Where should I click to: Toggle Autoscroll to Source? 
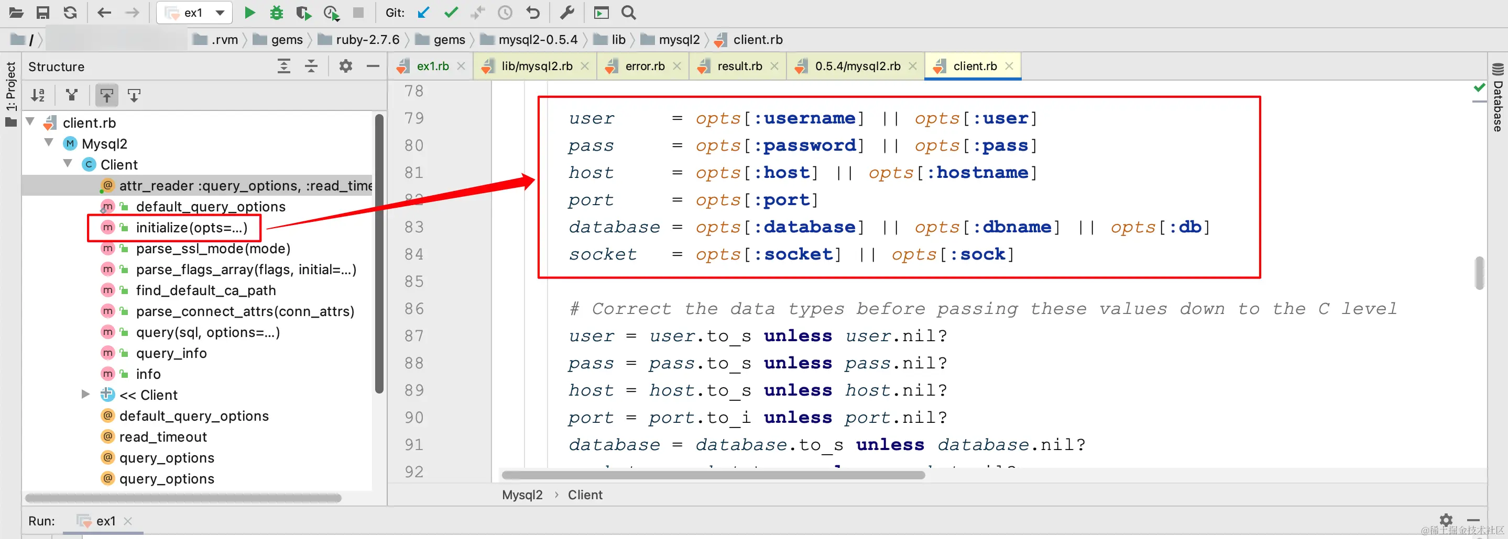106,95
